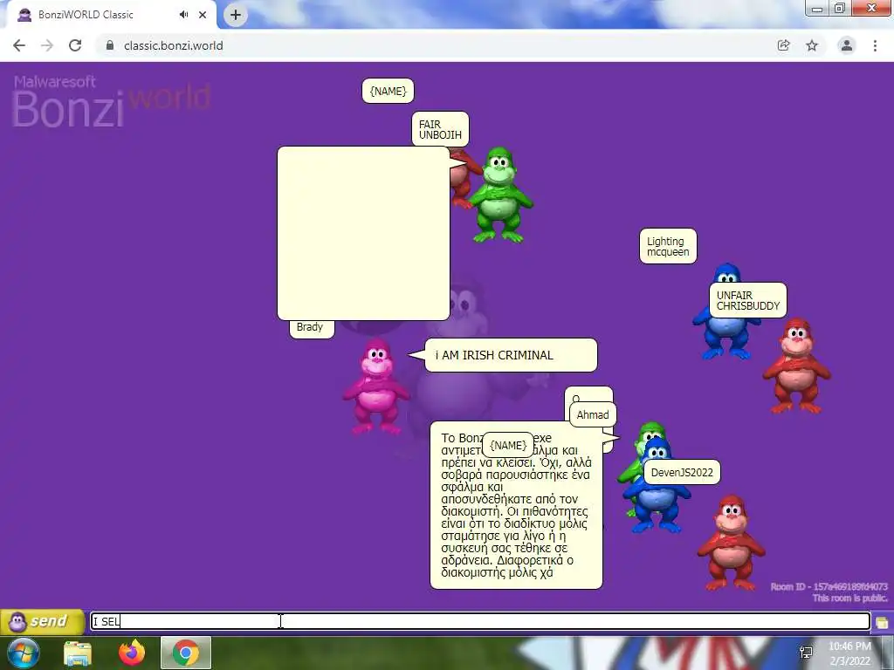The image size is (894, 670).
Task: Click the 'i AM IRISH CRIMINAL' speech bubble
Action: click(511, 356)
